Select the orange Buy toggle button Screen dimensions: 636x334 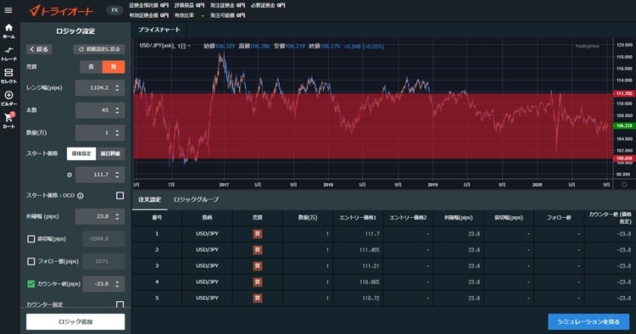point(113,67)
